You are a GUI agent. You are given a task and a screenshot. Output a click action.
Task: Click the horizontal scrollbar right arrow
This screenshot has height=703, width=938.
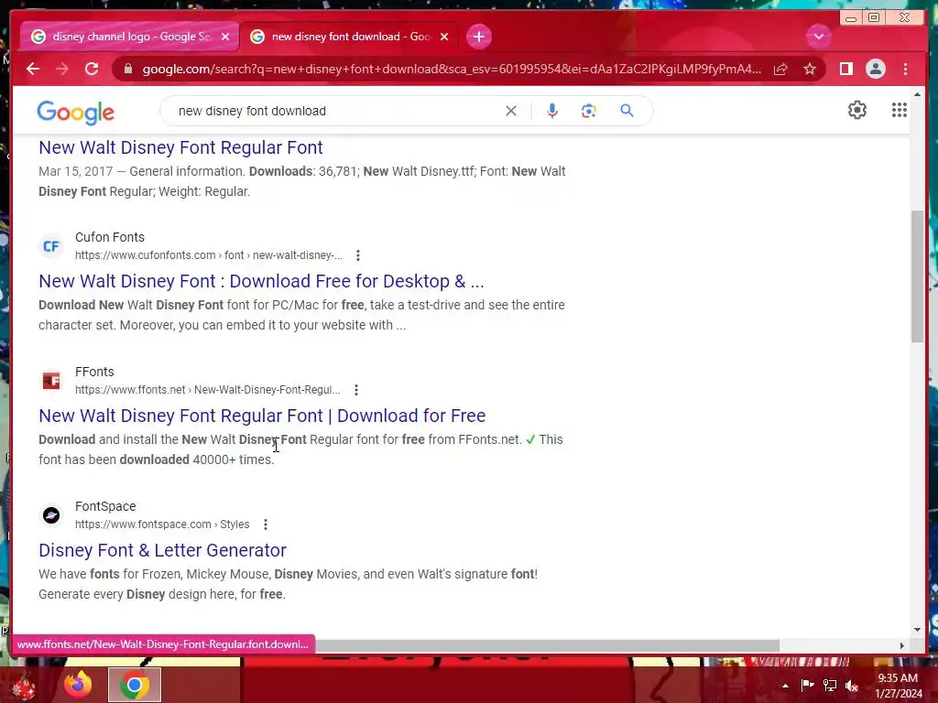[x=902, y=645]
